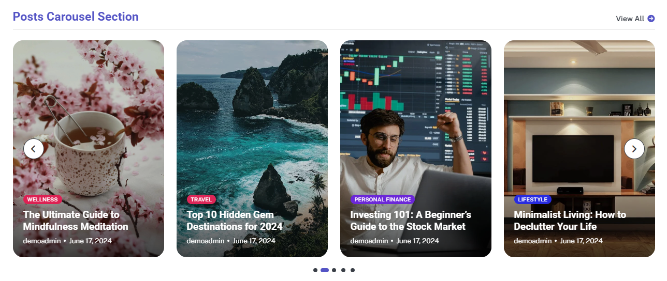Click the Posts Carousel Section heading

76,17
